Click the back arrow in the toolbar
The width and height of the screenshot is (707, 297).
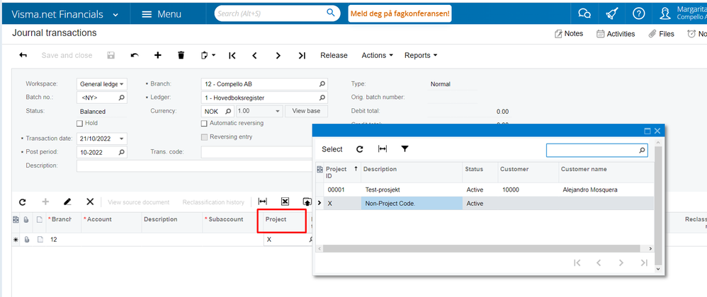[23, 55]
